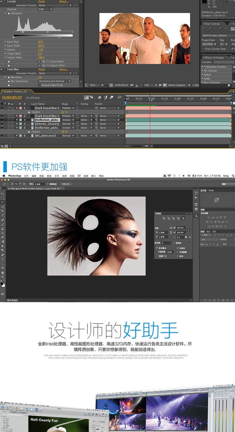Collapse the Histogram disclosure triangle

pos(5,13)
